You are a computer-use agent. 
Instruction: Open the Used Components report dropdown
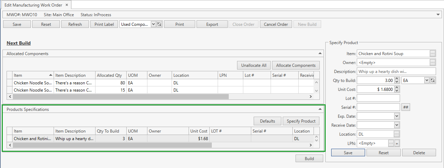coord(153,24)
